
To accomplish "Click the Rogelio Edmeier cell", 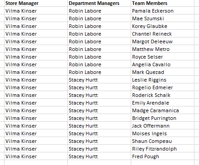I will click(x=162, y=87).
